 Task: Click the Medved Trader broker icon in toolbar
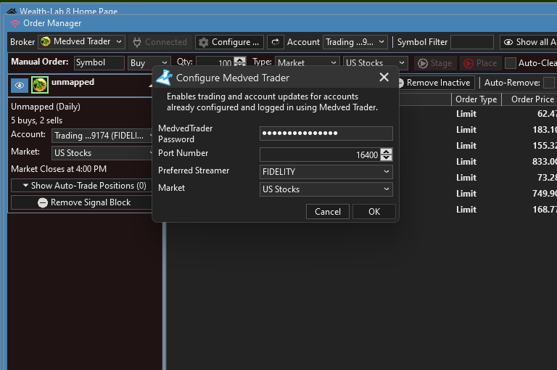click(46, 41)
